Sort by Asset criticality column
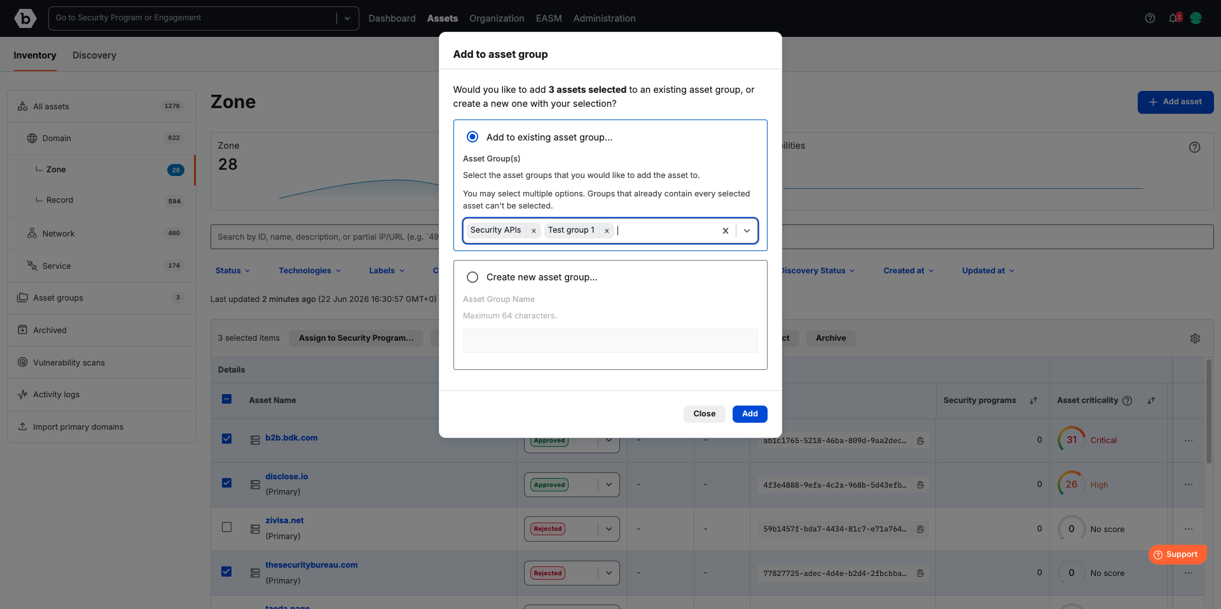The height and width of the screenshot is (609, 1221). 1151,400
